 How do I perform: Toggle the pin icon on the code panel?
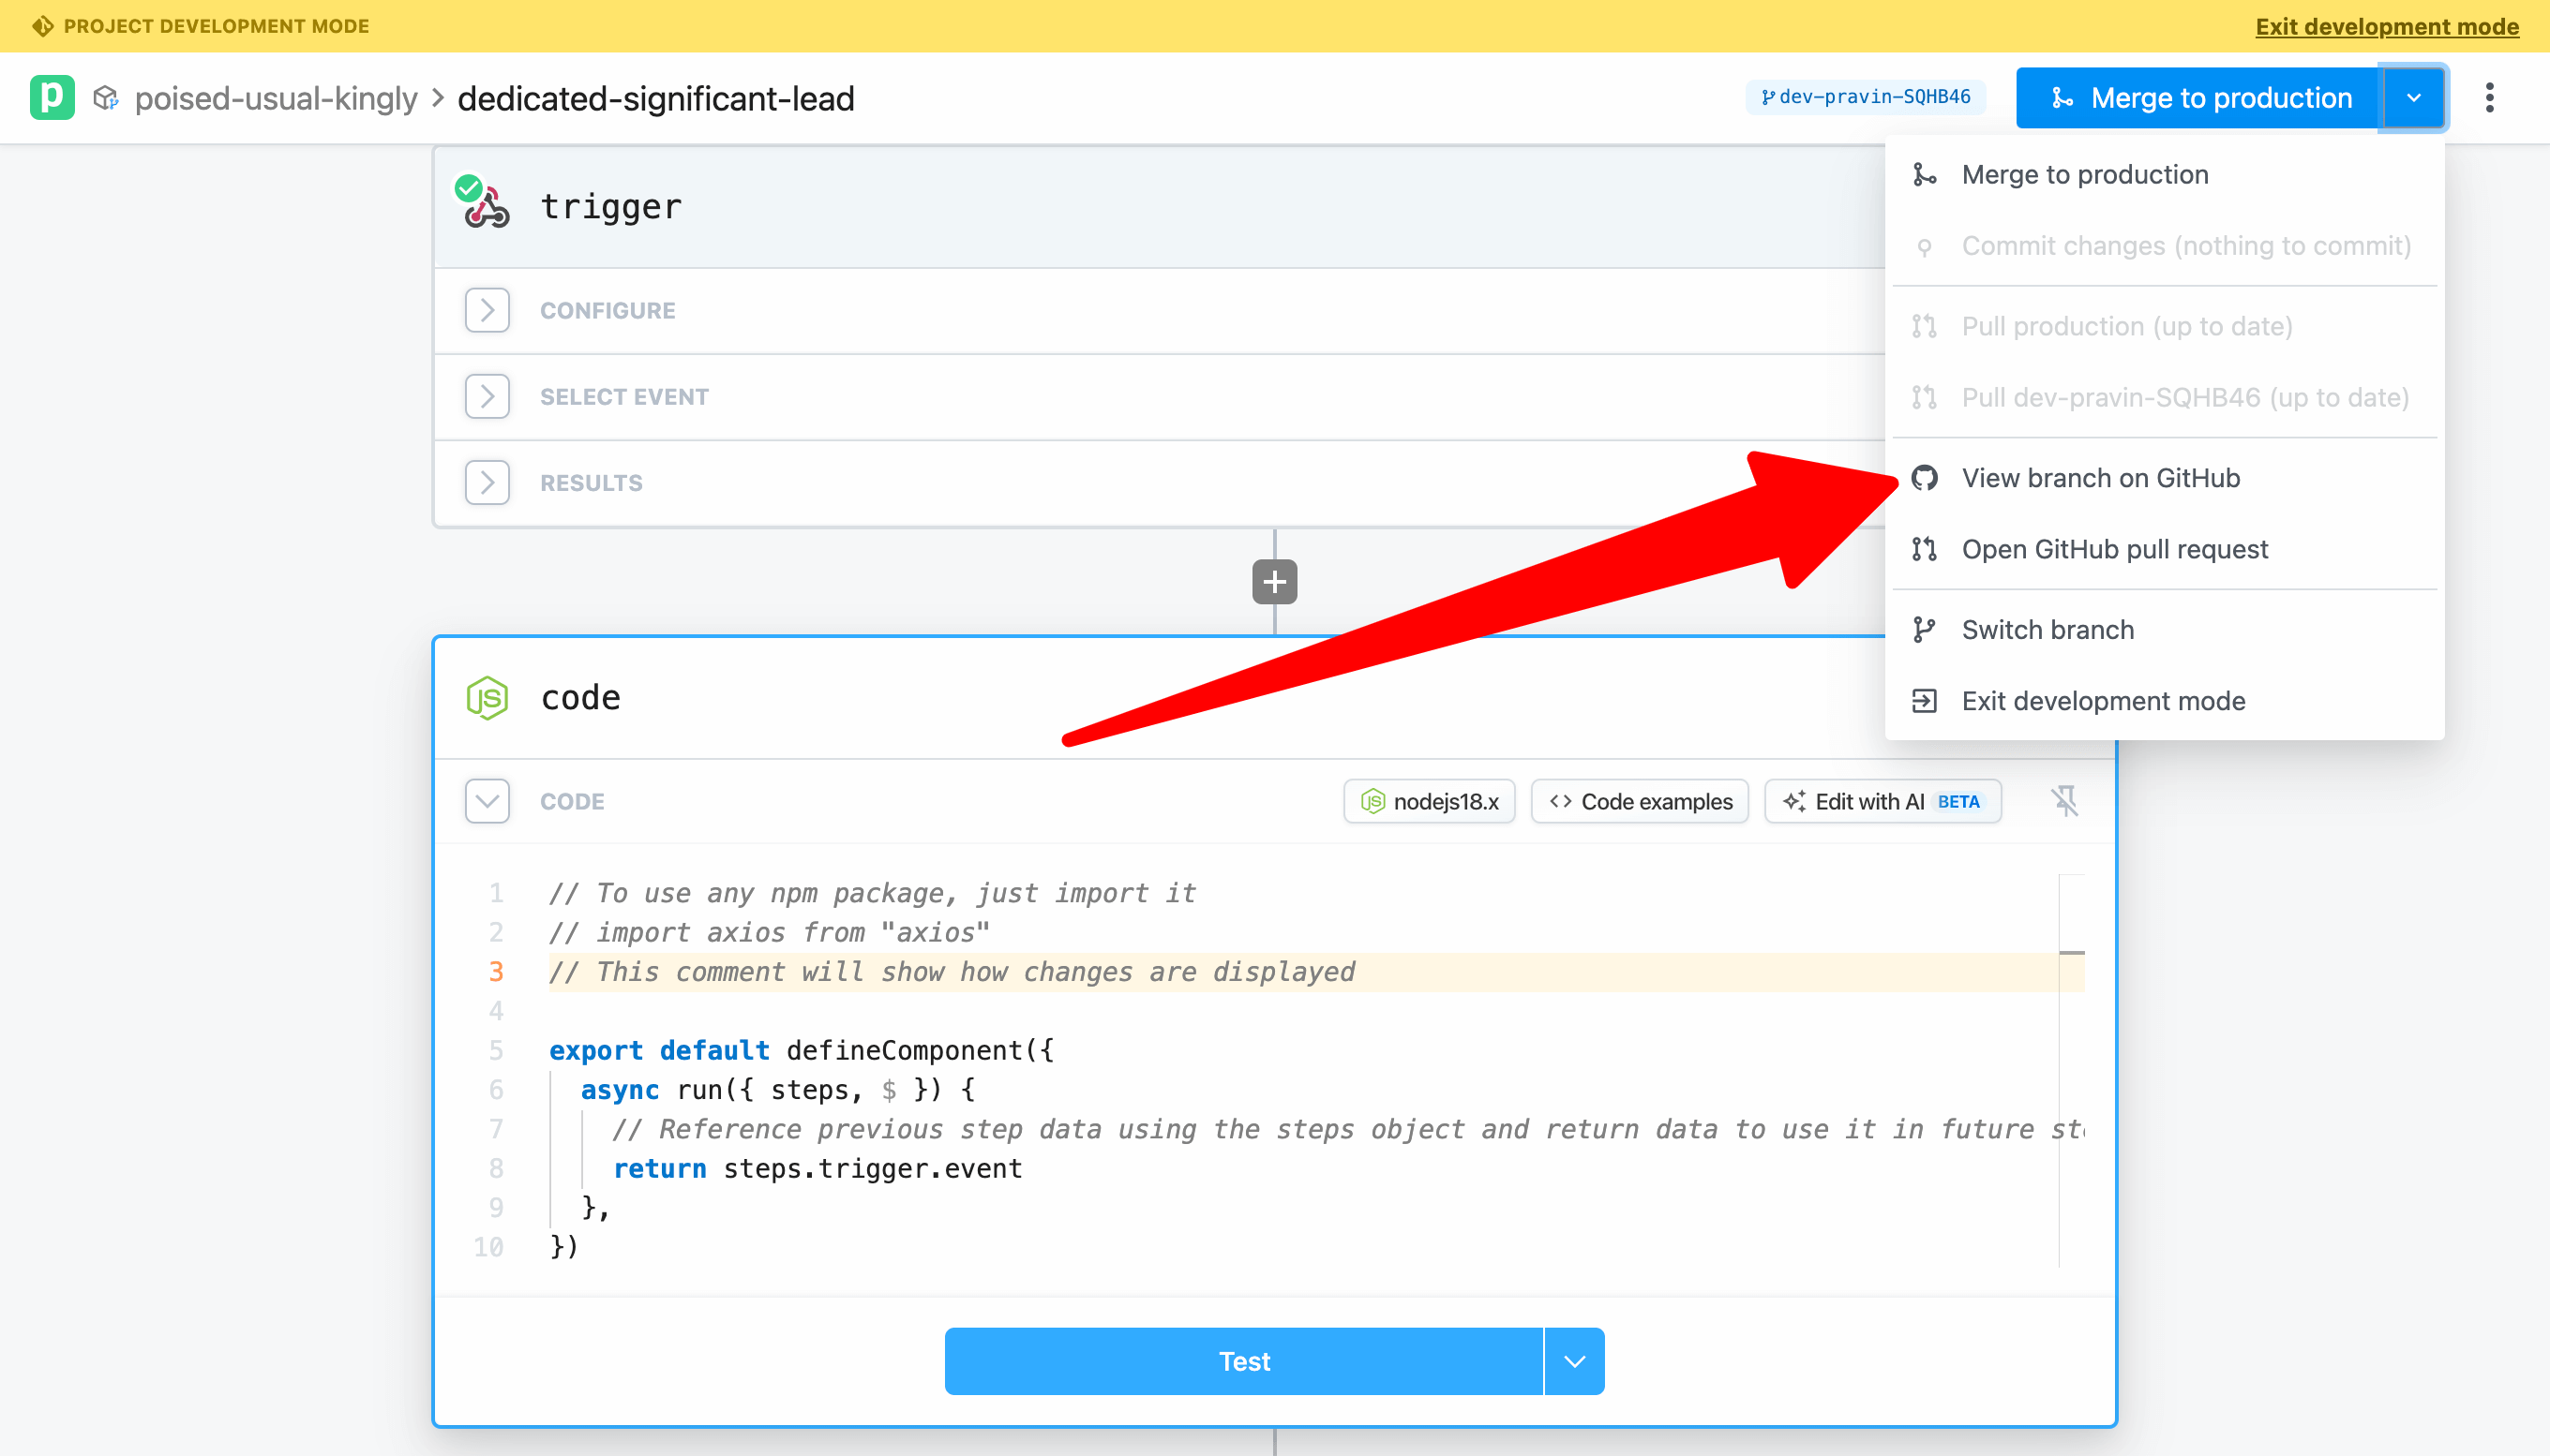[2064, 801]
